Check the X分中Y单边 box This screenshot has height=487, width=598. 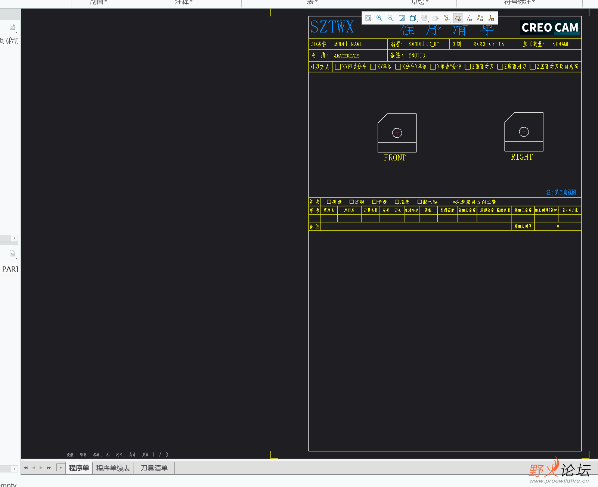(398, 67)
